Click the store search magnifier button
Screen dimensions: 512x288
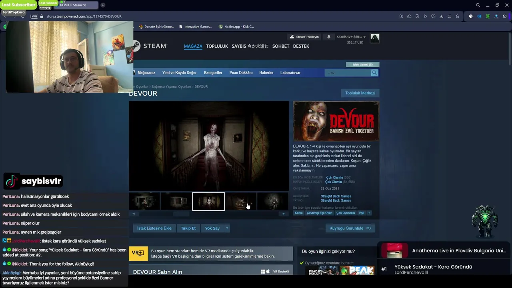374,72
